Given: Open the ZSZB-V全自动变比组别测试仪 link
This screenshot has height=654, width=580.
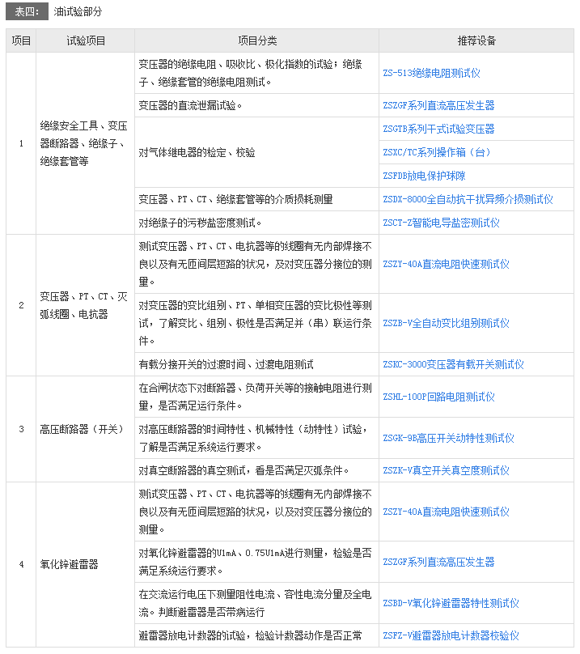Looking at the screenshot, I should [x=446, y=323].
